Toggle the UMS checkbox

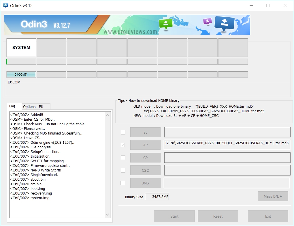(123, 183)
